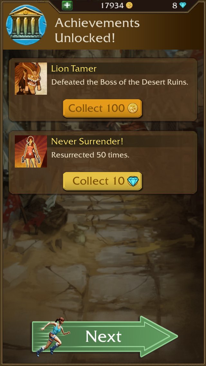Tap the temple achievements emblem icon
The height and width of the screenshot is (366, 206).
click(x=26, y=25)
